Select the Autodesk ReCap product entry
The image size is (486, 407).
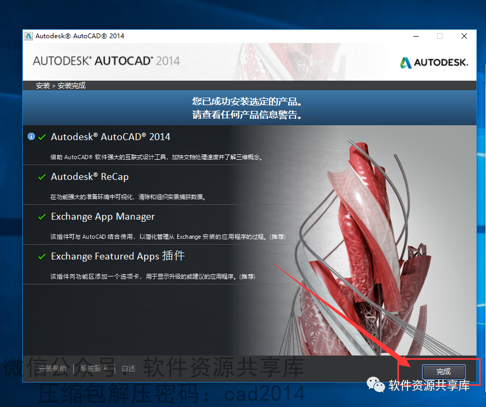tap(90, 176)
